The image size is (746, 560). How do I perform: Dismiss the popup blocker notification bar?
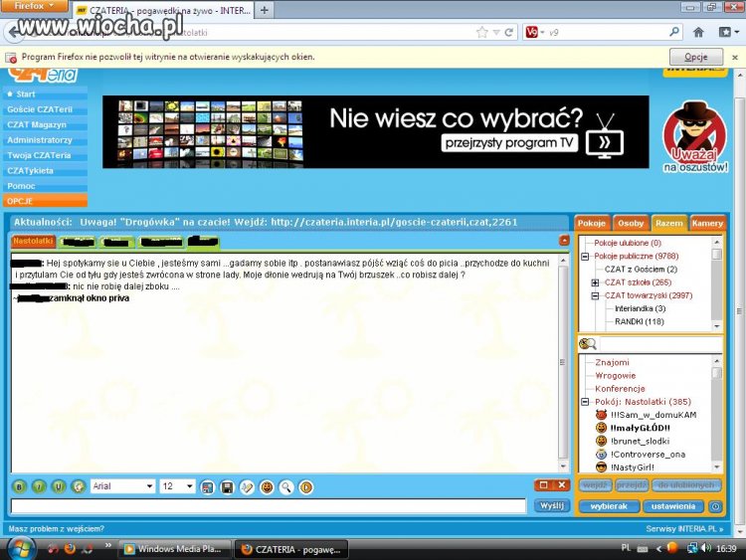tap(735, 57)
